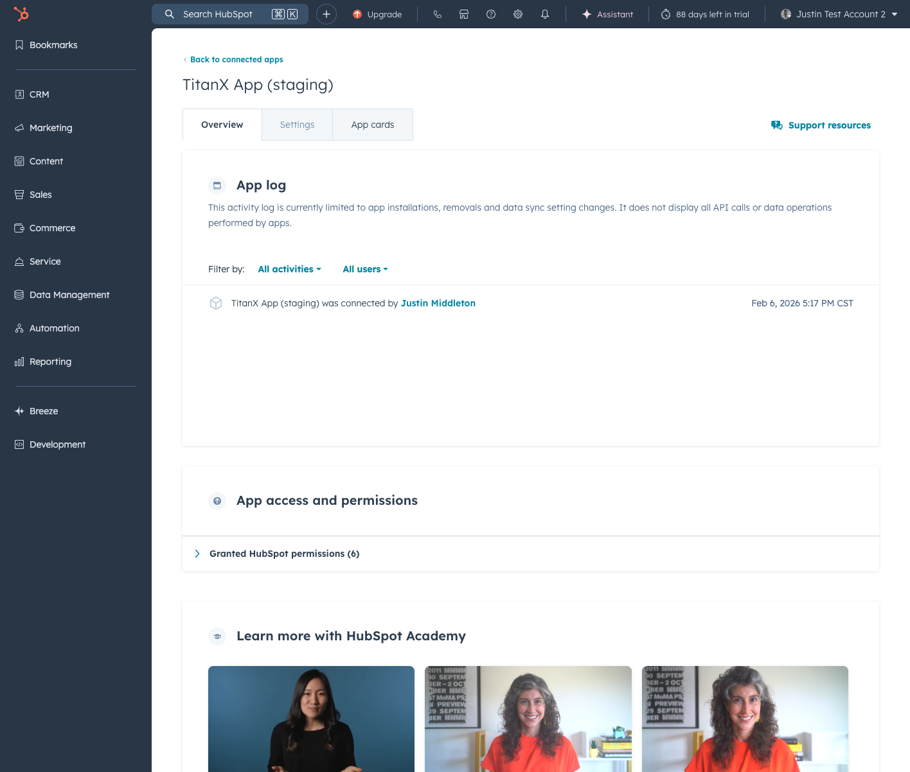This screenshot has height=772, width=910.
Task: Open Justin Test Account 2 menu
Action: pyautogui.click(x=839, y=14)
